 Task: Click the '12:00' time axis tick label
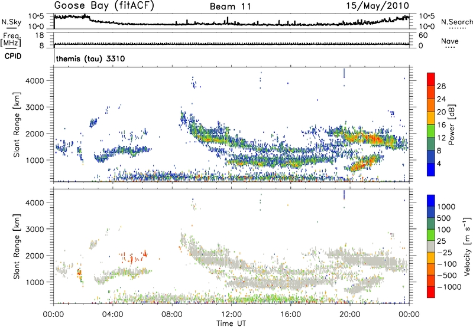(x=231, y=315)
